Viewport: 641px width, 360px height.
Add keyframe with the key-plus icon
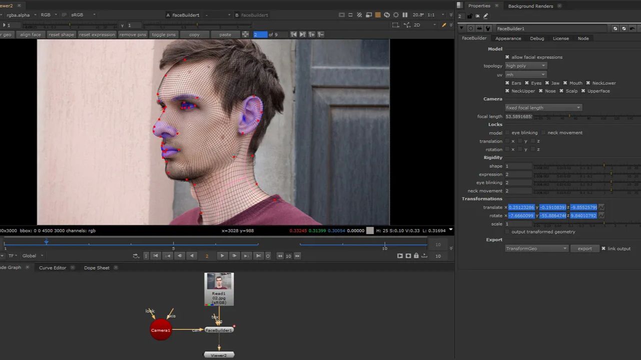[x=312, y=34]
